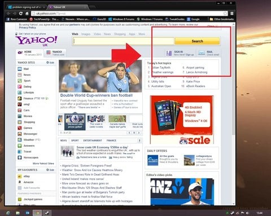Image resolution: width=271 pixels, height=216 pixels.
Task: Open Mail icon in Yahoo Sites list
Action: [x=20, y=69]
